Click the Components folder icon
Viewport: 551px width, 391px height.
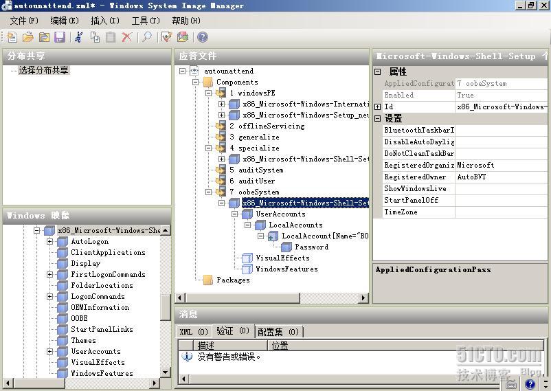point(208,82)
